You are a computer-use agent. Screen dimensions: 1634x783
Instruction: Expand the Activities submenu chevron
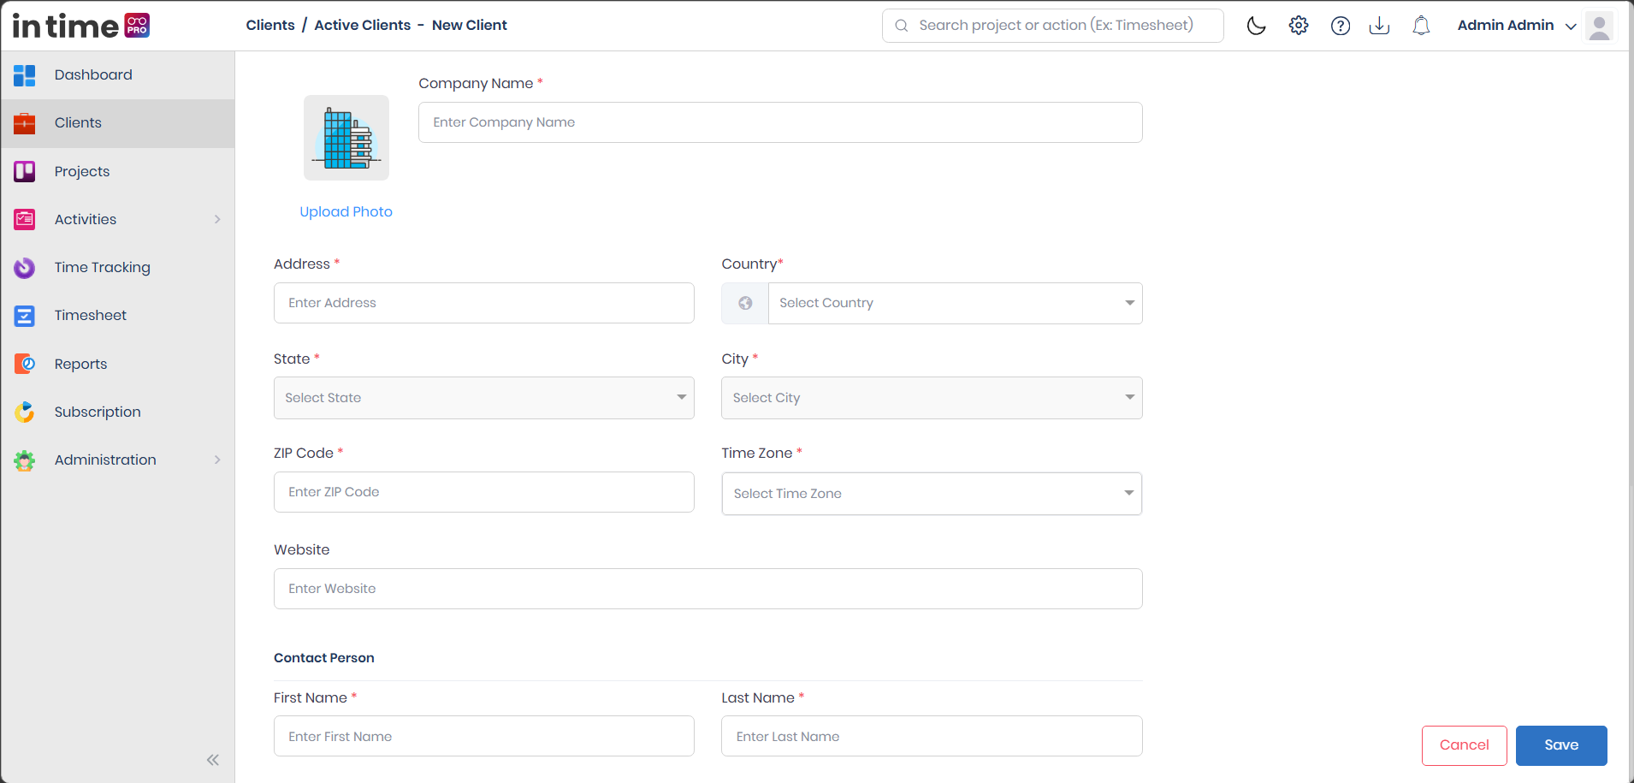pos(217,219)
